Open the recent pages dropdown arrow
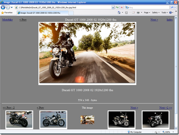This screenshot has height=135, width=179. pos(12,7)
